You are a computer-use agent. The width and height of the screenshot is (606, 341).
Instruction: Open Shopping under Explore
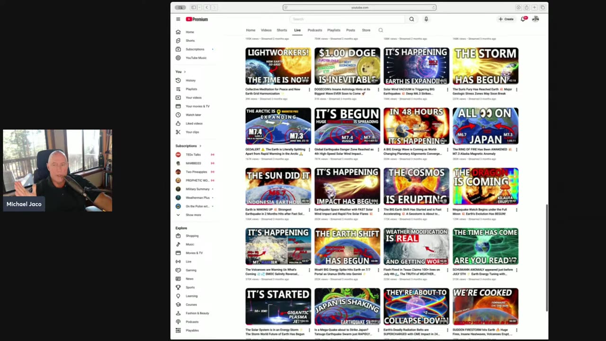[x=193, y=236]
